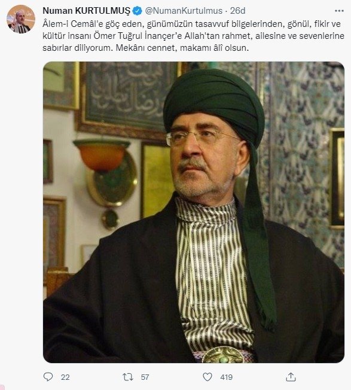Enlarge the photo of man in green turban
This screenshot has height=390, width=351.
pos(194,212)
